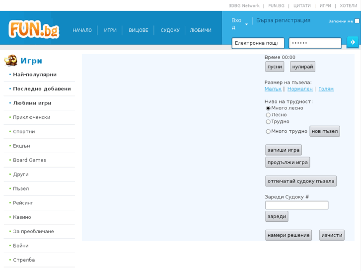Open Най-популярни games category
The image size is (361, 271).
tap(35, 75)
